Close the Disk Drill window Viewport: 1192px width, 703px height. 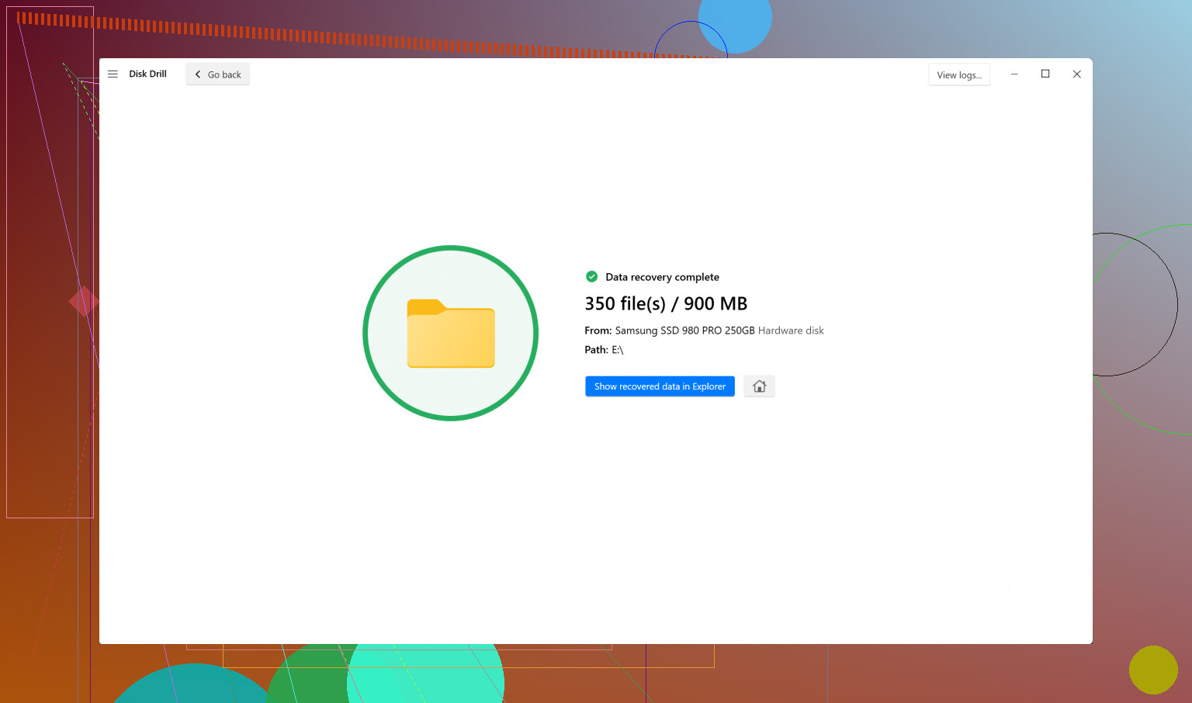tap(1076, 74)
